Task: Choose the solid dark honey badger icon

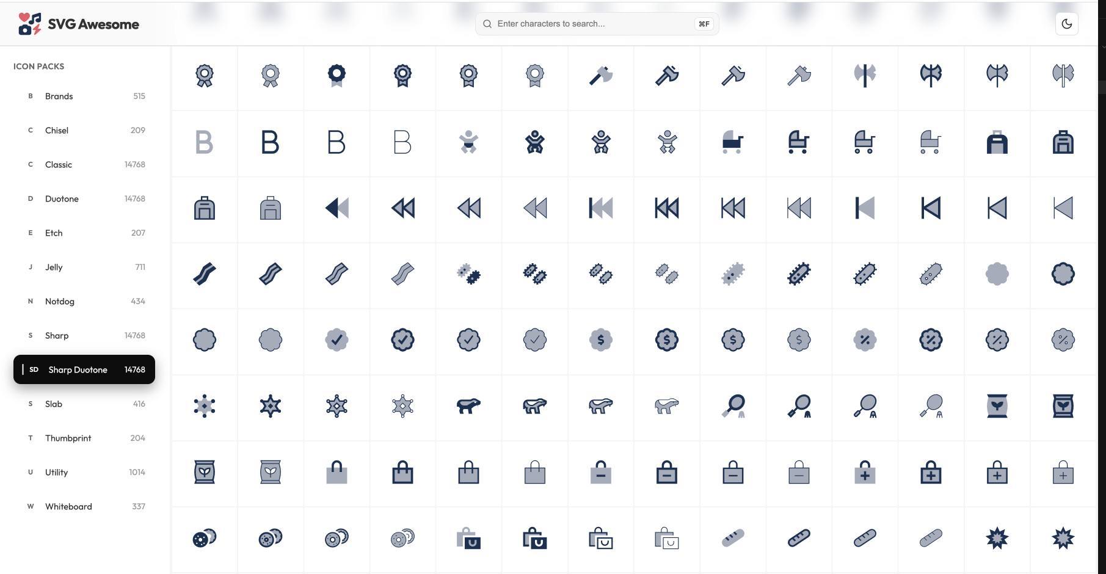Action: [x=468, y=406]
